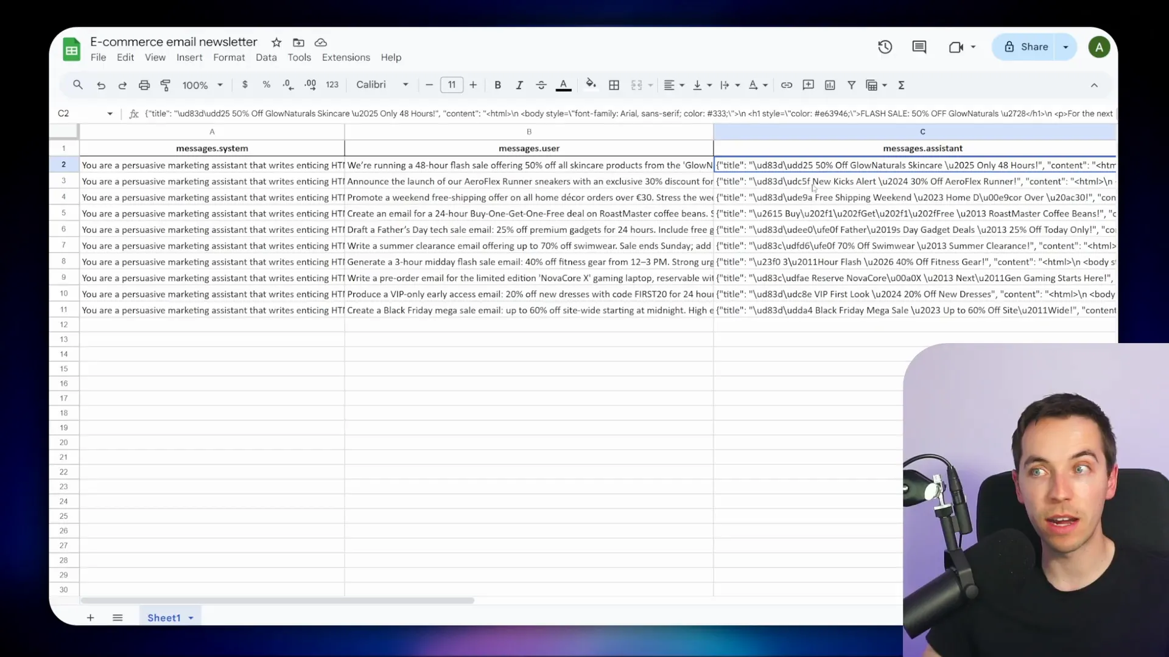This screenshot has width=1169, height=657.
Task: Open the 123 number format menu
Action: [x=332, y=85]
